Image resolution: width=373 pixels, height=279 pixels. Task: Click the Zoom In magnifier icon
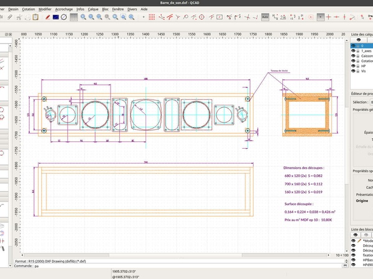pyautogui.click(x=82, y=17)
